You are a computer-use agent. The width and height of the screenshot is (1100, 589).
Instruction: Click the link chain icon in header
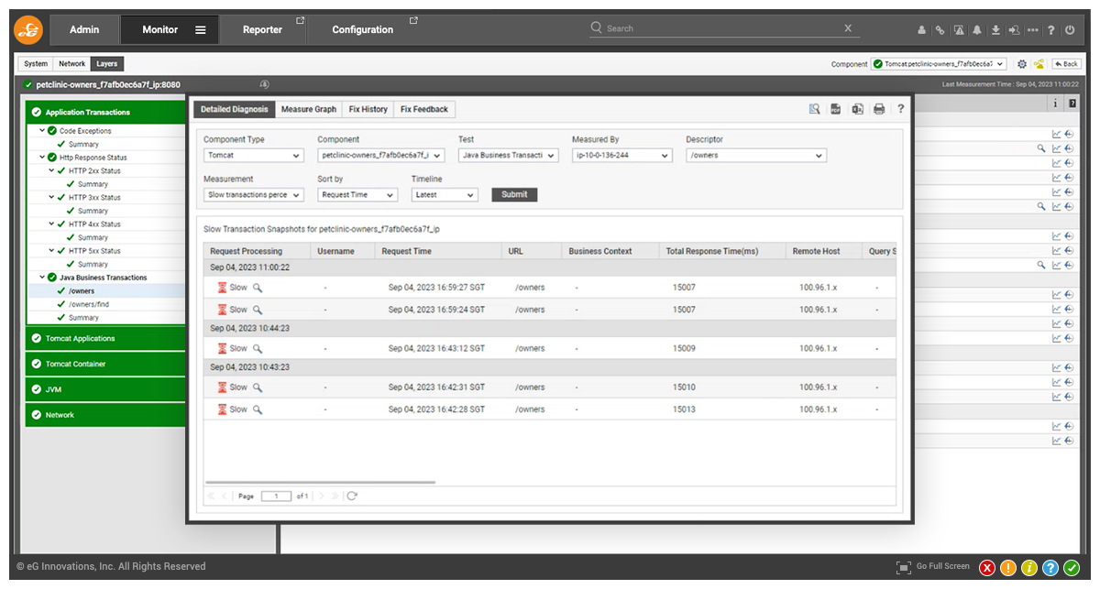coord(940,30)
